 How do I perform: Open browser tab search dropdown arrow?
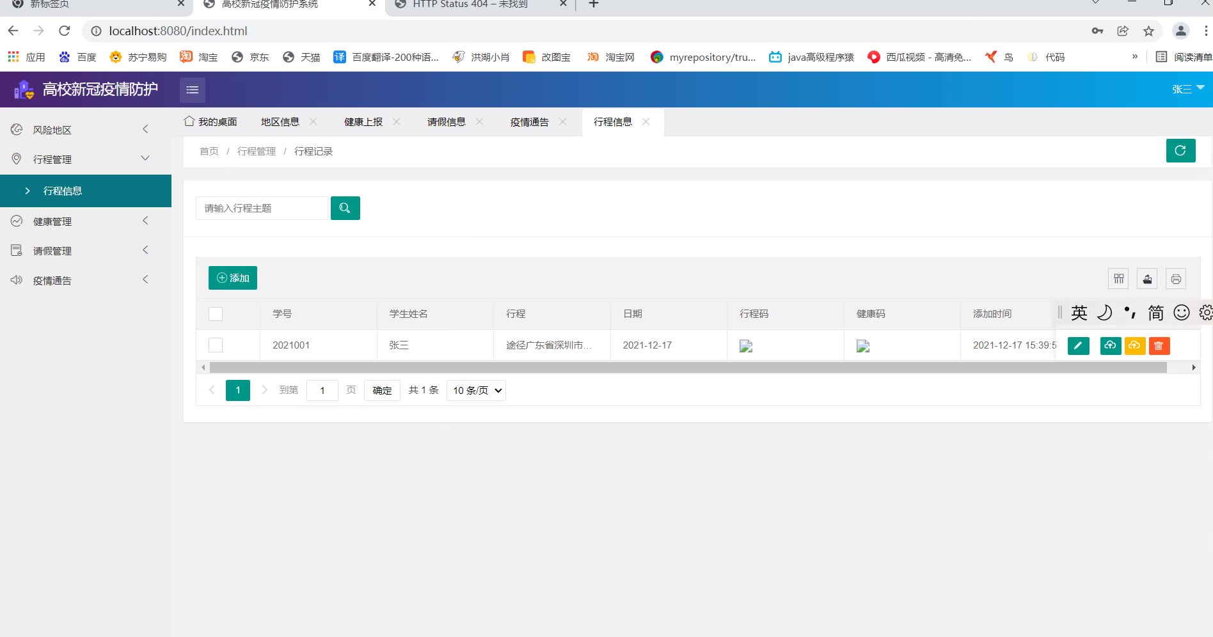(x=1096, y=3)
